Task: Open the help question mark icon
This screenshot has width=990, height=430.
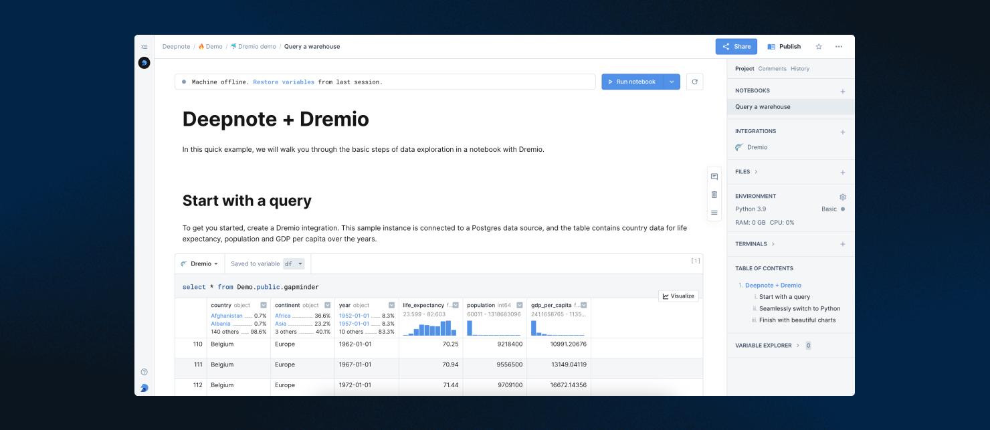Action: tap(144, 372)
